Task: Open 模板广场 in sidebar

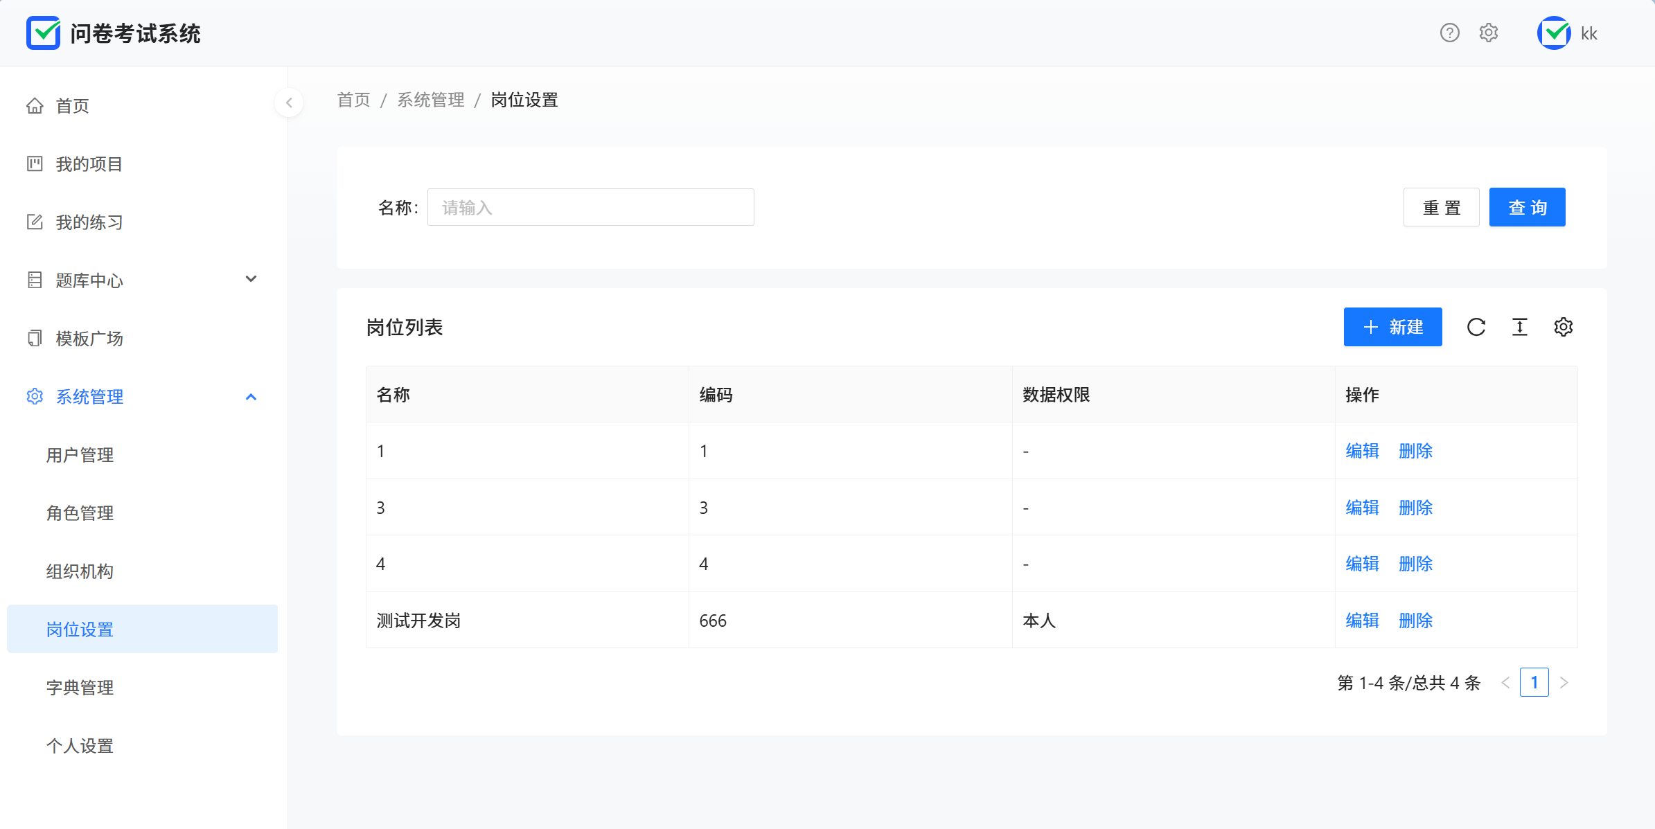Action: [89, 339]
